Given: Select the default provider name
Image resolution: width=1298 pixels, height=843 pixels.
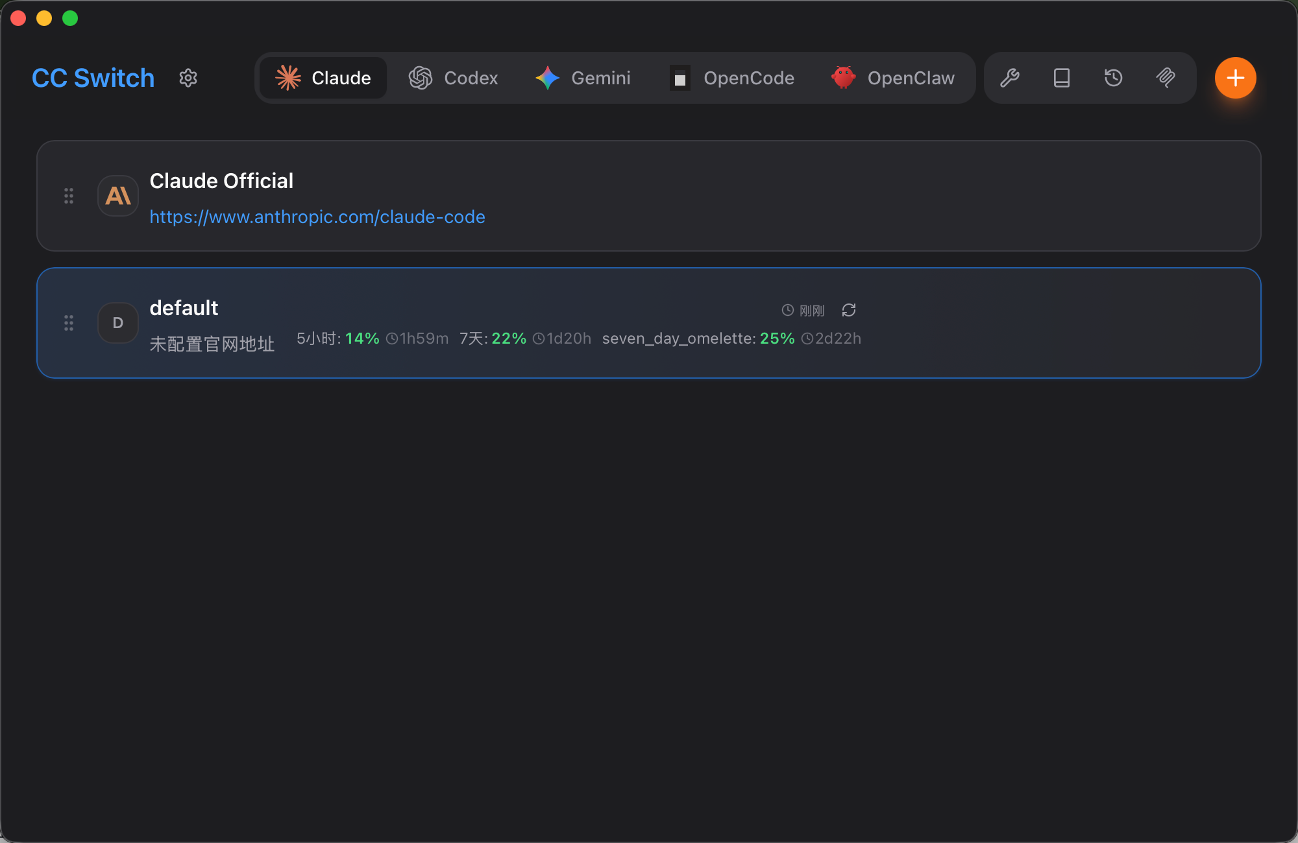Looking at the screenshot, I should click(184, 308).
